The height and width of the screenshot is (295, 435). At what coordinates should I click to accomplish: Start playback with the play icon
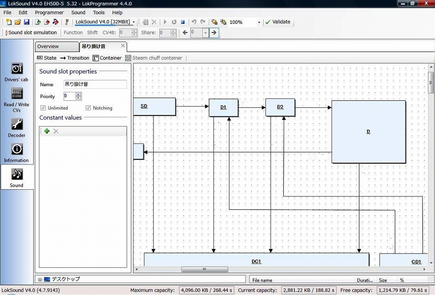tap(165, 22)
